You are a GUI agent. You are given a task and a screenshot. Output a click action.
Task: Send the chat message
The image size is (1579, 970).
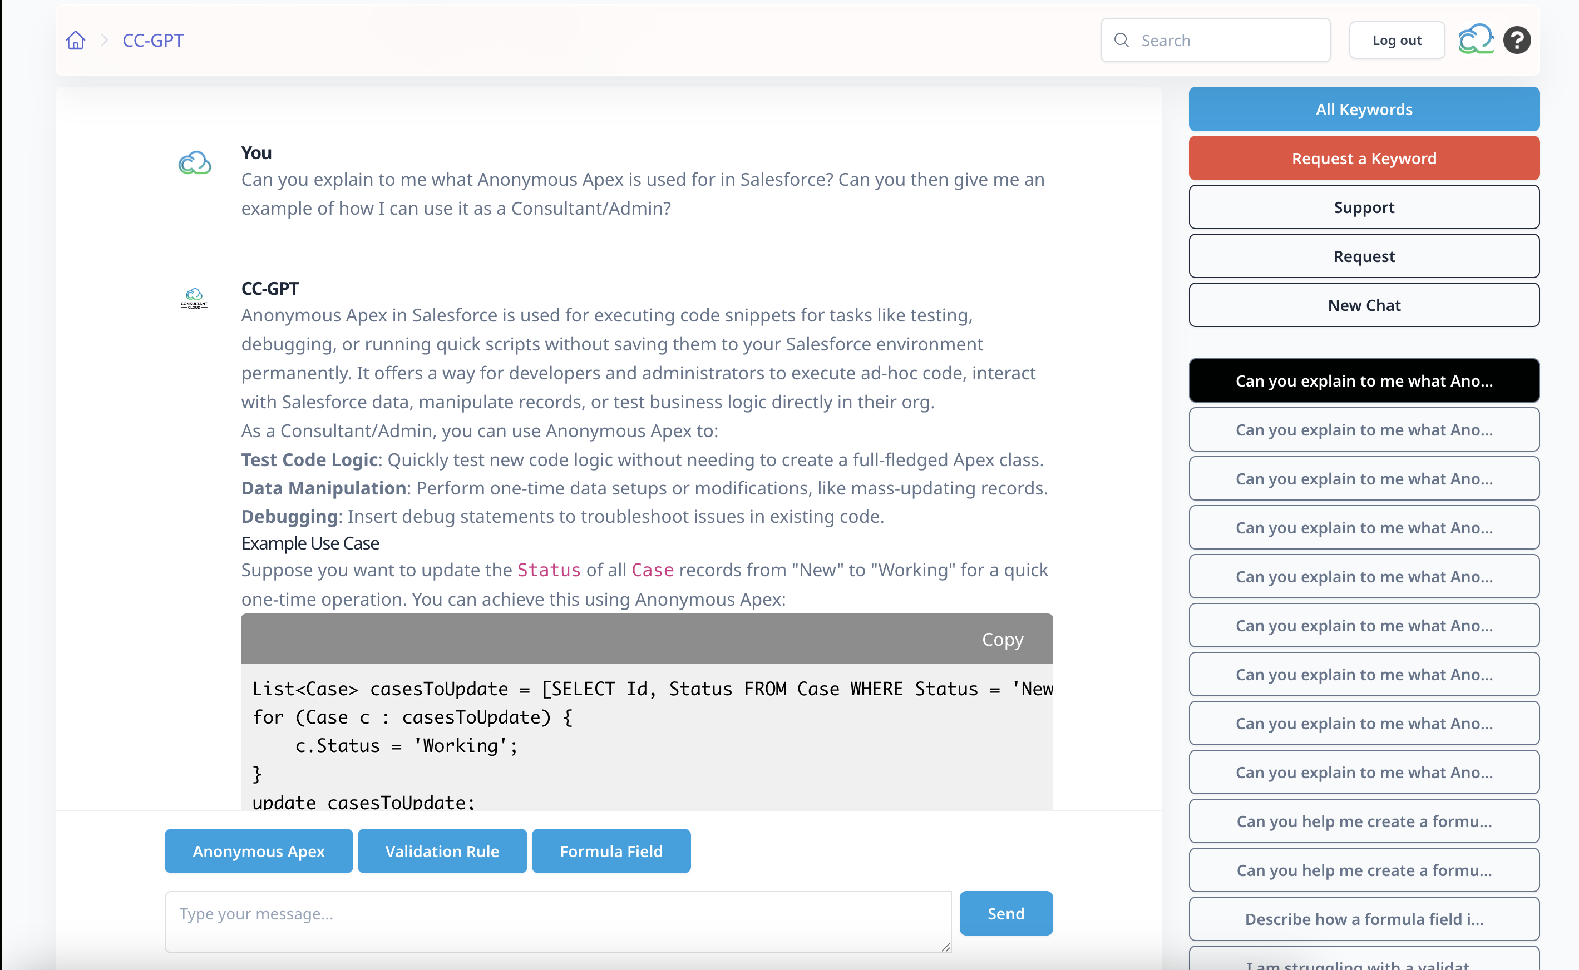pos(1005,913)
